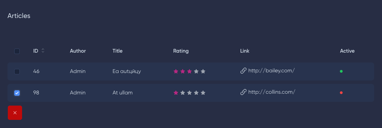The width and height of the screenshot is (382, 128).
Task: Click the fourth star in row 46
Action: coord(196,71)
